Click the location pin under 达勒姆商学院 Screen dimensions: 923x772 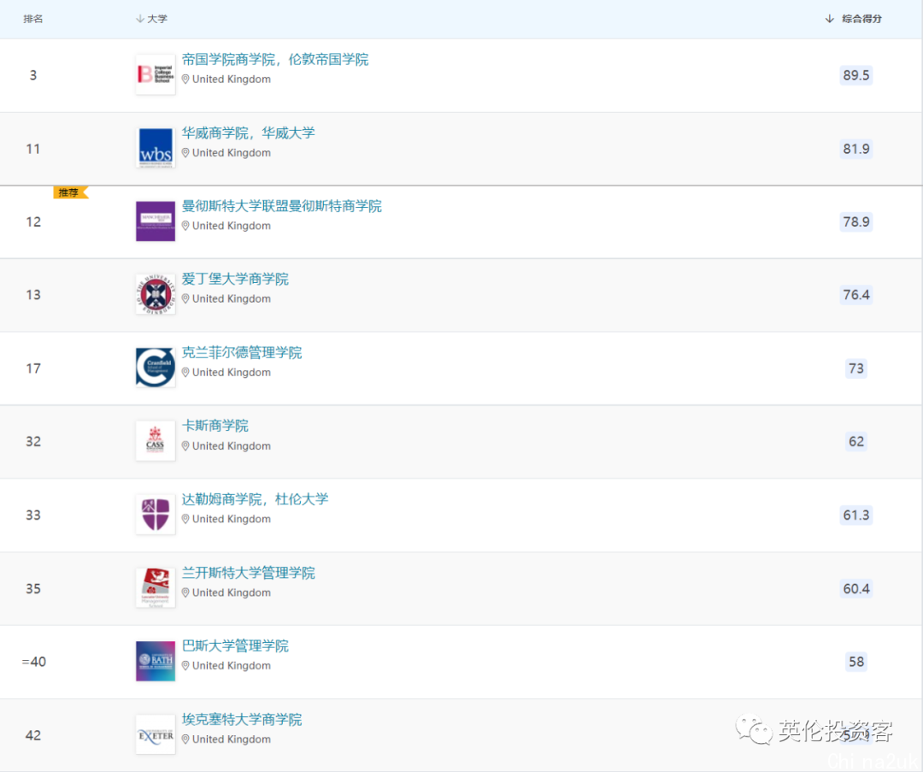[x=185, y=519]
